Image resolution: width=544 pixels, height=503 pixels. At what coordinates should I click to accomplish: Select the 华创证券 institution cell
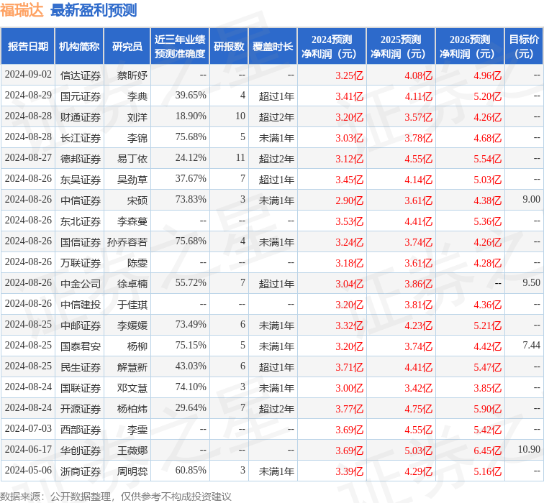point(81,450)
